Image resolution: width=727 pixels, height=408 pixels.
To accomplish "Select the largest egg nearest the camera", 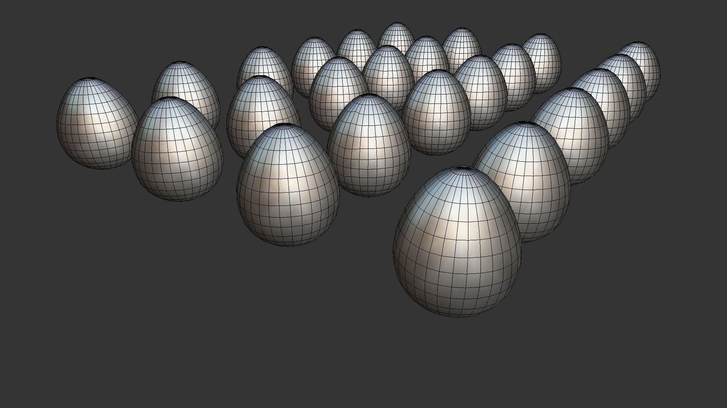I will pos(457,242).
